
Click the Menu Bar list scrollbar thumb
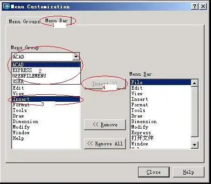click(x=194, y=112)
